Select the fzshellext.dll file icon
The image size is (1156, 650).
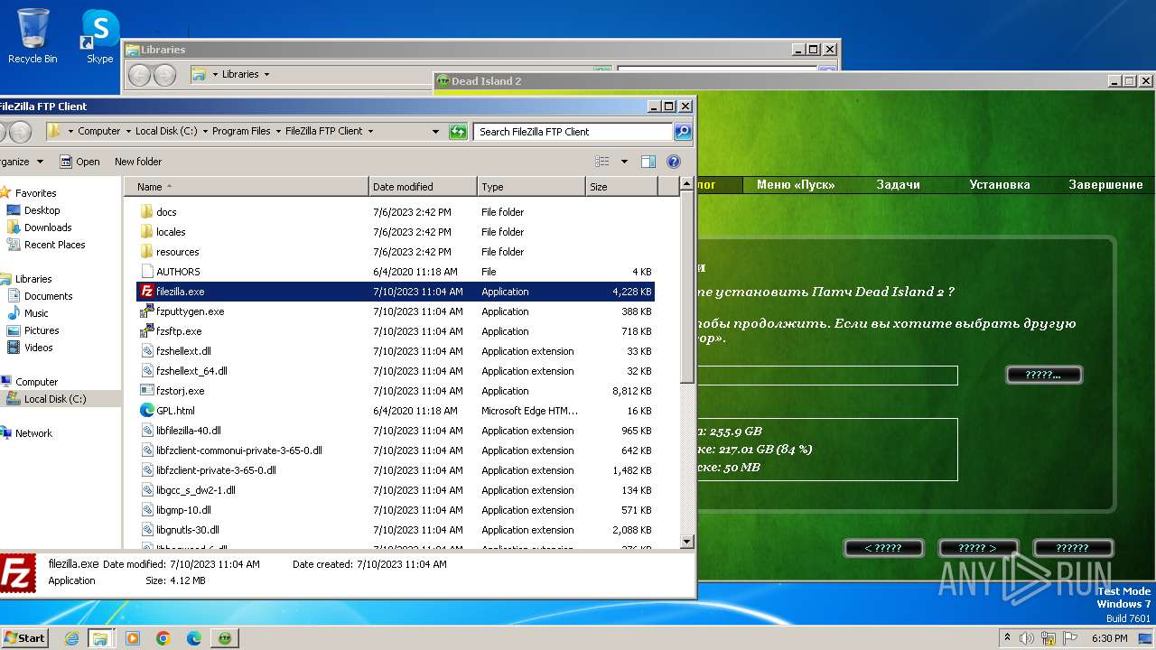tap(147, 351)
